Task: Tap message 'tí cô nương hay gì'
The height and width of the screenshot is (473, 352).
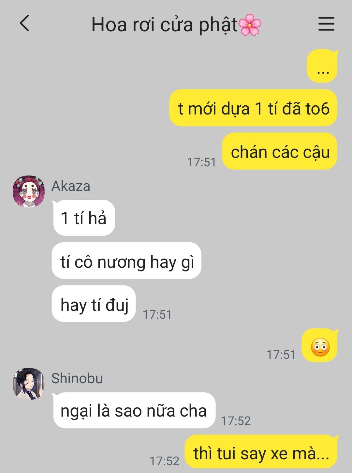Action: pyautogui.click(x=127, y=261)
